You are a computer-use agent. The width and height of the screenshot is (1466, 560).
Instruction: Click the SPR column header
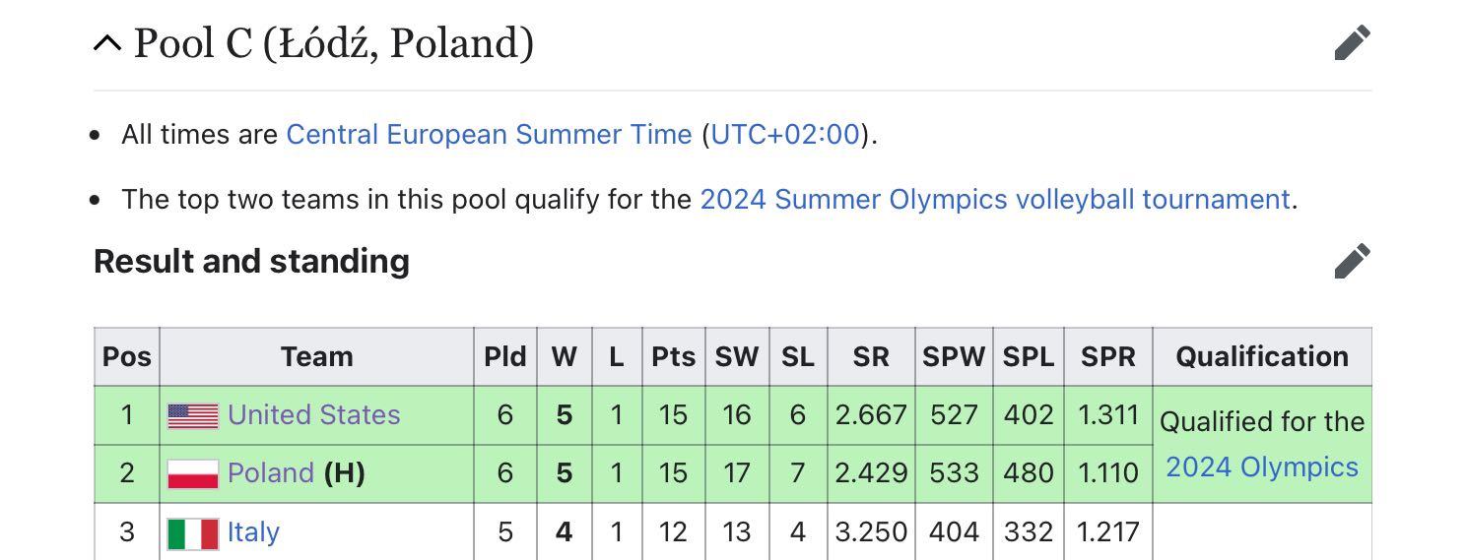pos(1108,356)
